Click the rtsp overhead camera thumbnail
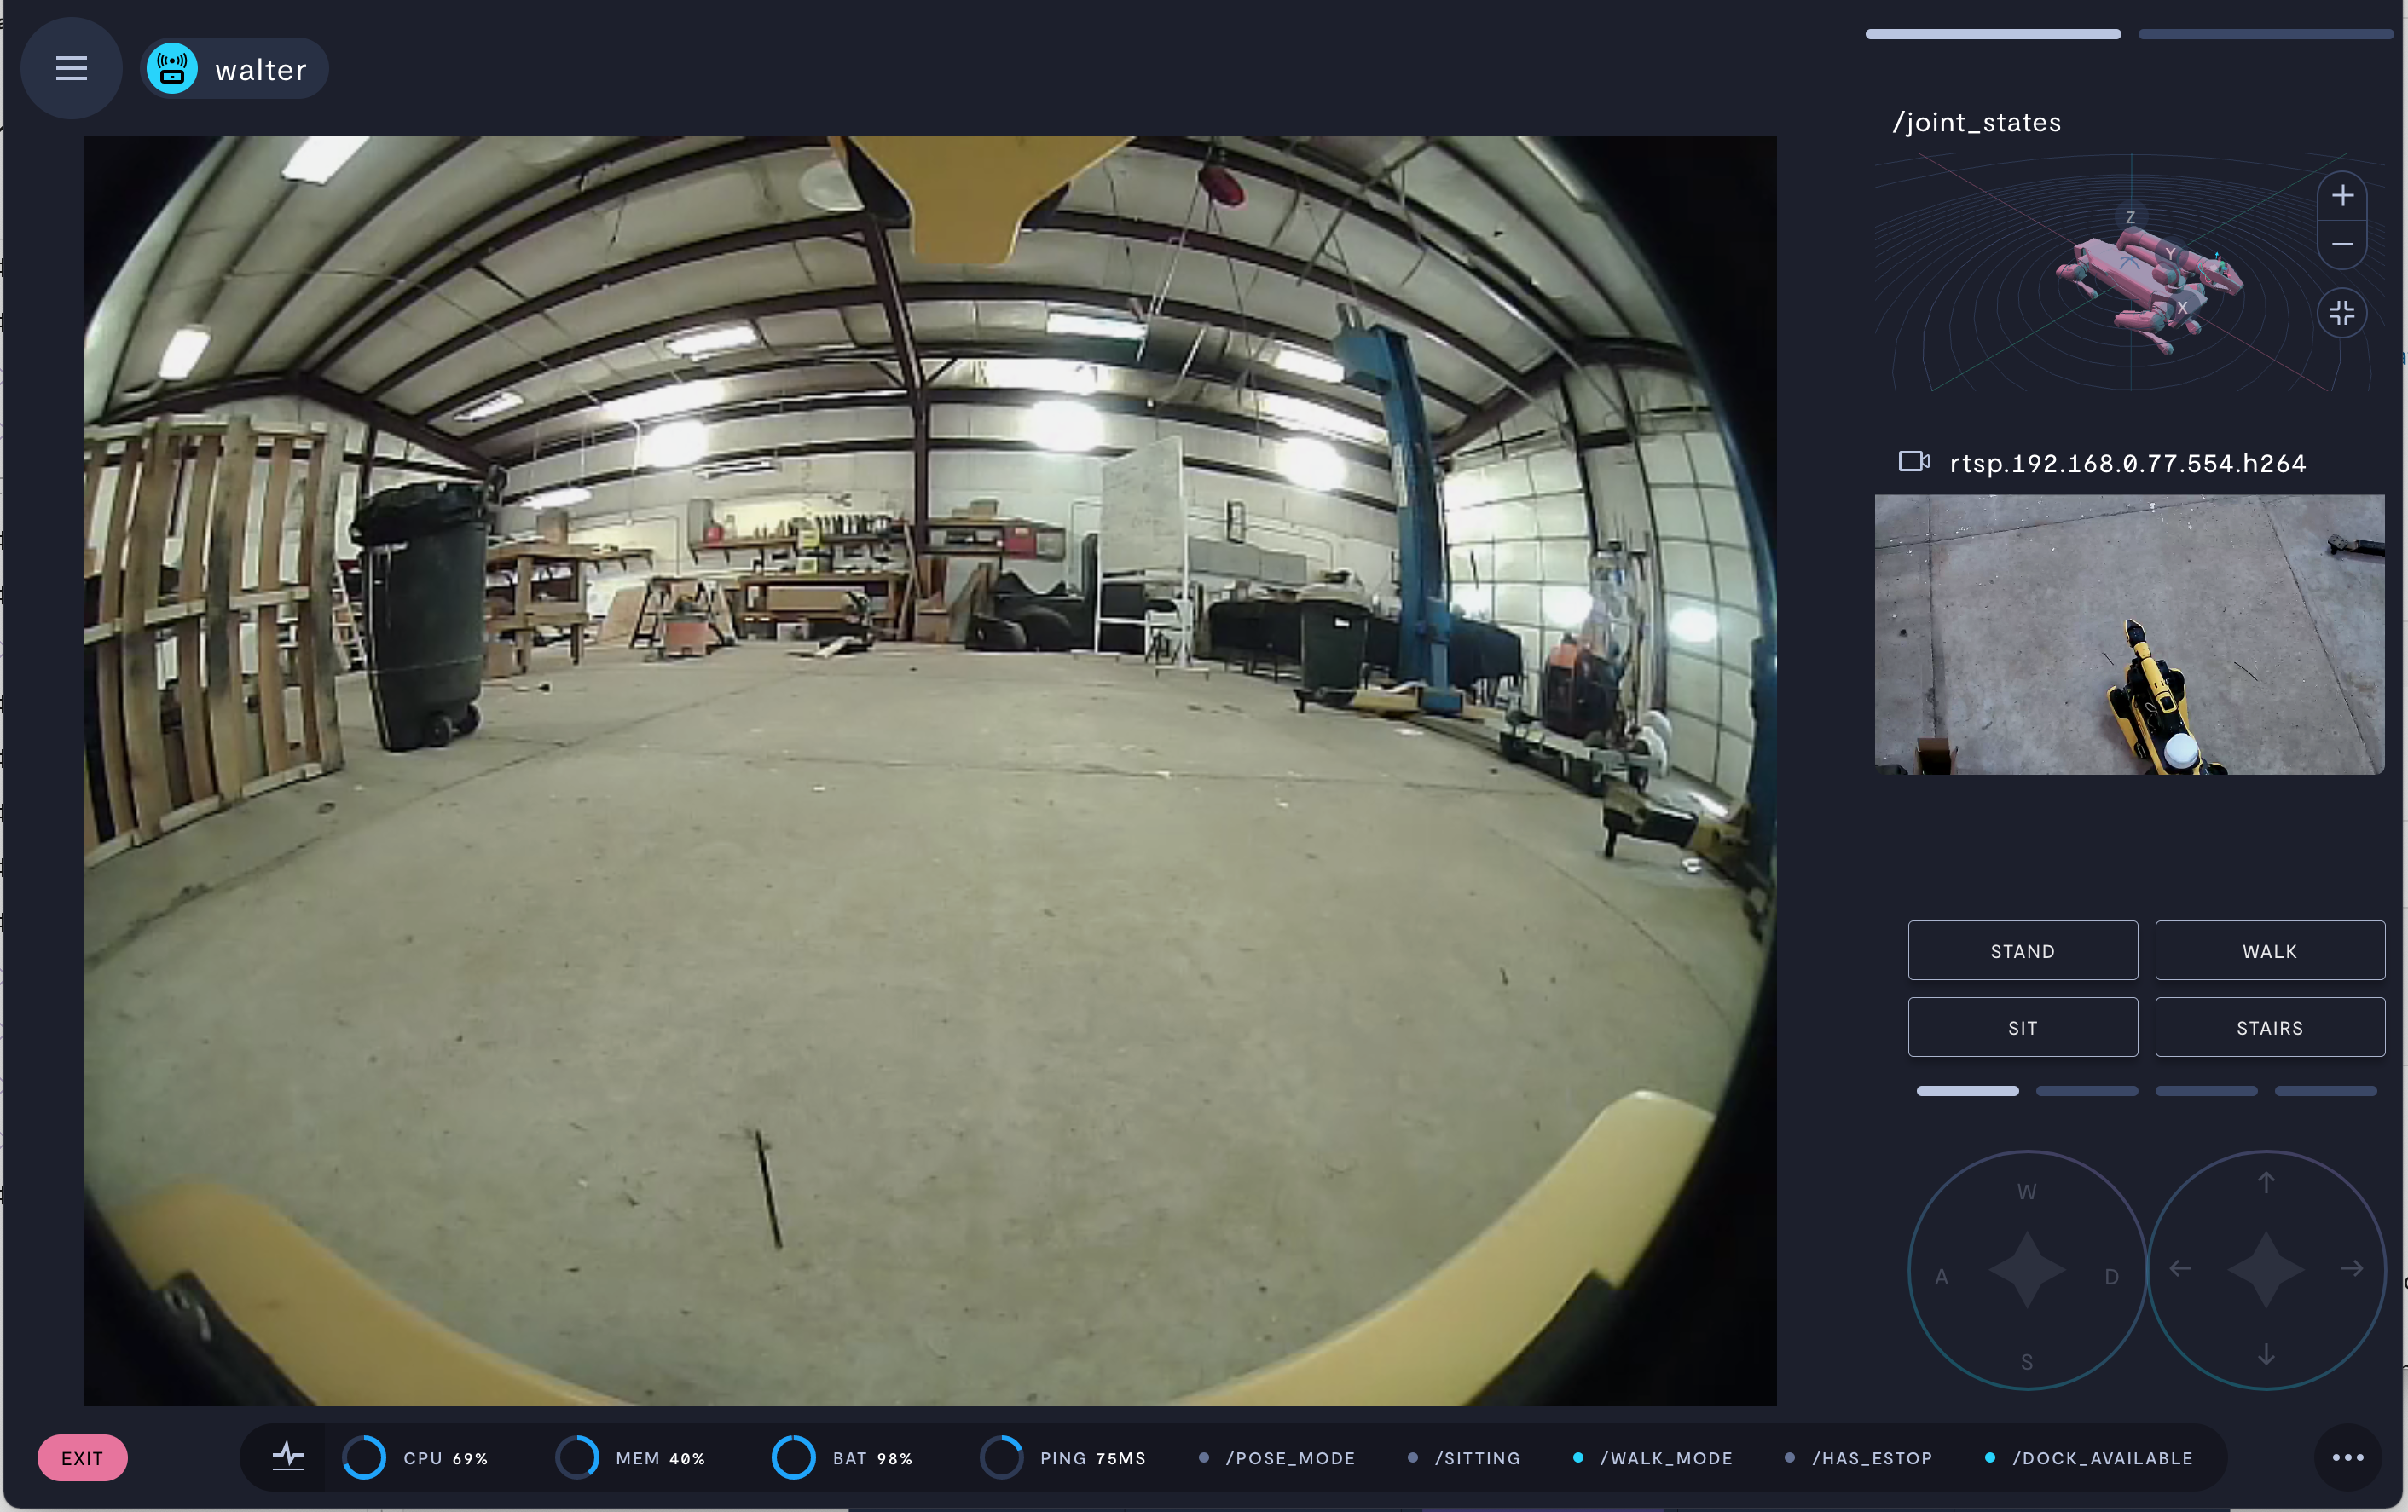The height and width of the screenshot is (1512, 2408). [x=2129, y=633]
